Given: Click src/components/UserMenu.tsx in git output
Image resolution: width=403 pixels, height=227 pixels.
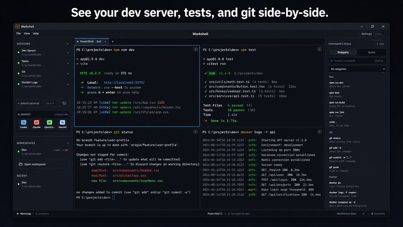Looking at the screenshot, I should click(138, 181).
